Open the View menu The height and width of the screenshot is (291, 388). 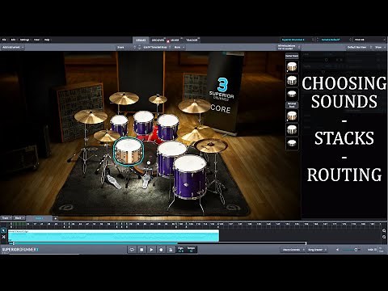pos(36,40)
